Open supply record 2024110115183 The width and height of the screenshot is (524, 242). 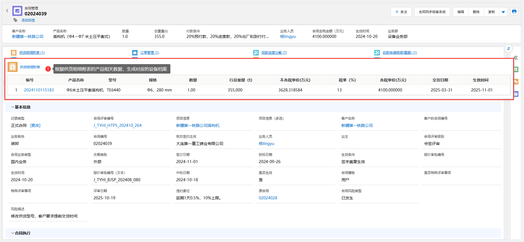point(39,90)
